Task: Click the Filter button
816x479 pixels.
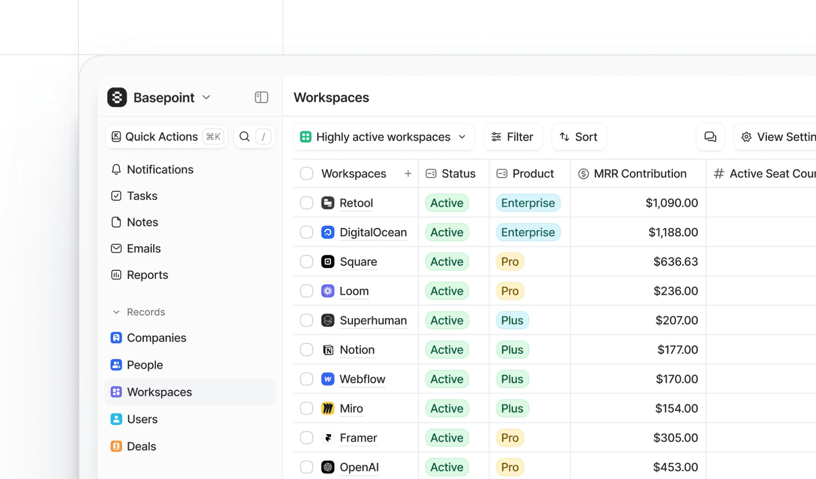Action: tap(513, 137)
